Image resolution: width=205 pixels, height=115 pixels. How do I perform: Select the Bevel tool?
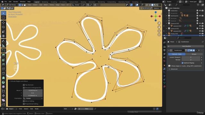pyautogui.click(x=4, y=65)
